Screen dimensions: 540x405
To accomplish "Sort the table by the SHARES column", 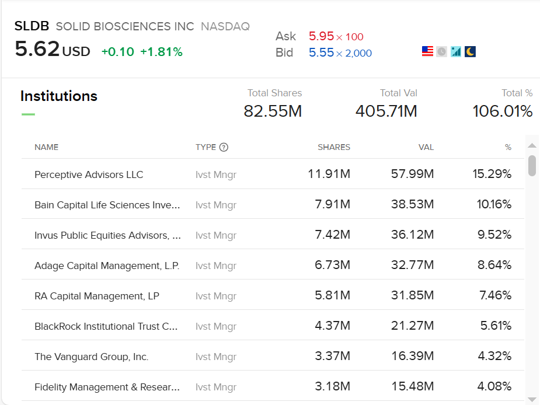I will (333, 147).
